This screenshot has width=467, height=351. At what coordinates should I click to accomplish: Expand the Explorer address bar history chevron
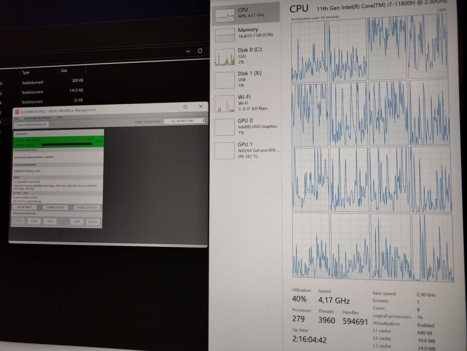188,51
